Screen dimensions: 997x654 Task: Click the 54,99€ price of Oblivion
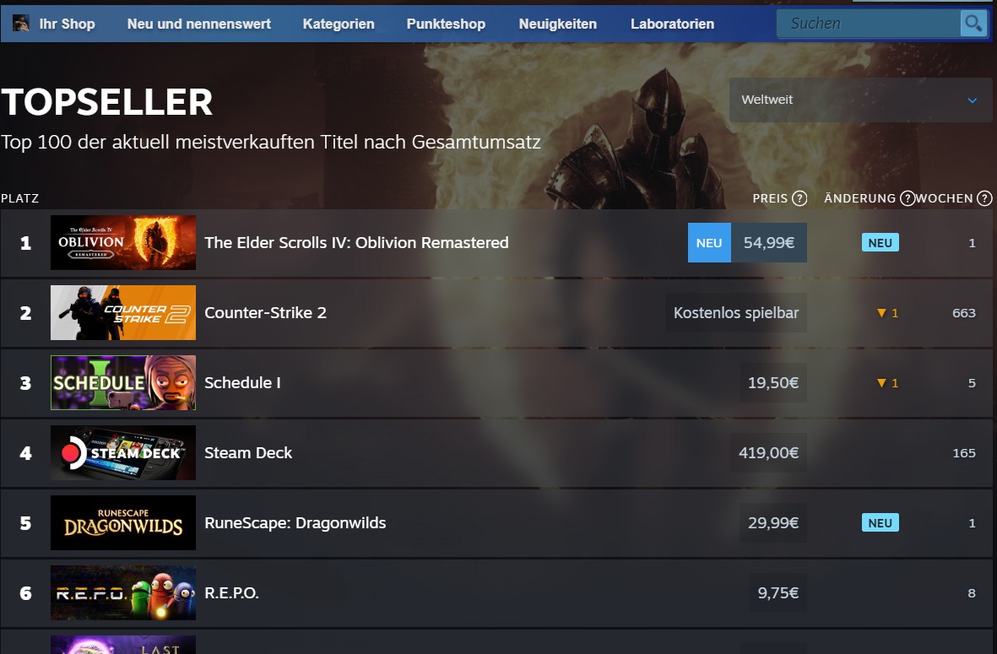pos(769,243)
